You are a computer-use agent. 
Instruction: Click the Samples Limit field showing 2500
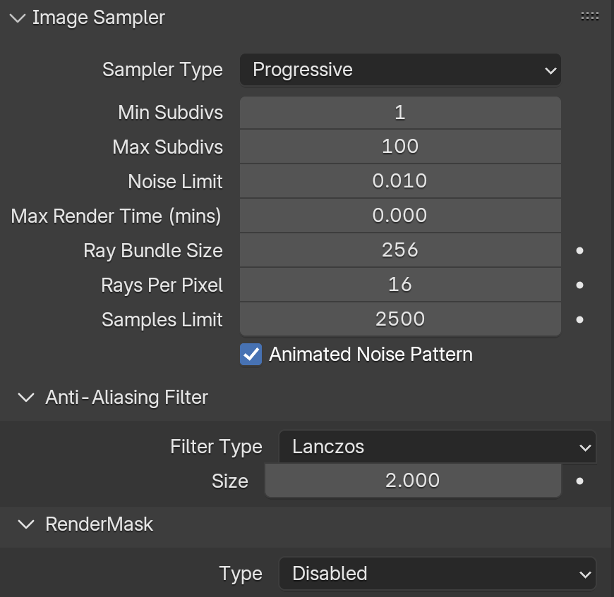(400, 319)
